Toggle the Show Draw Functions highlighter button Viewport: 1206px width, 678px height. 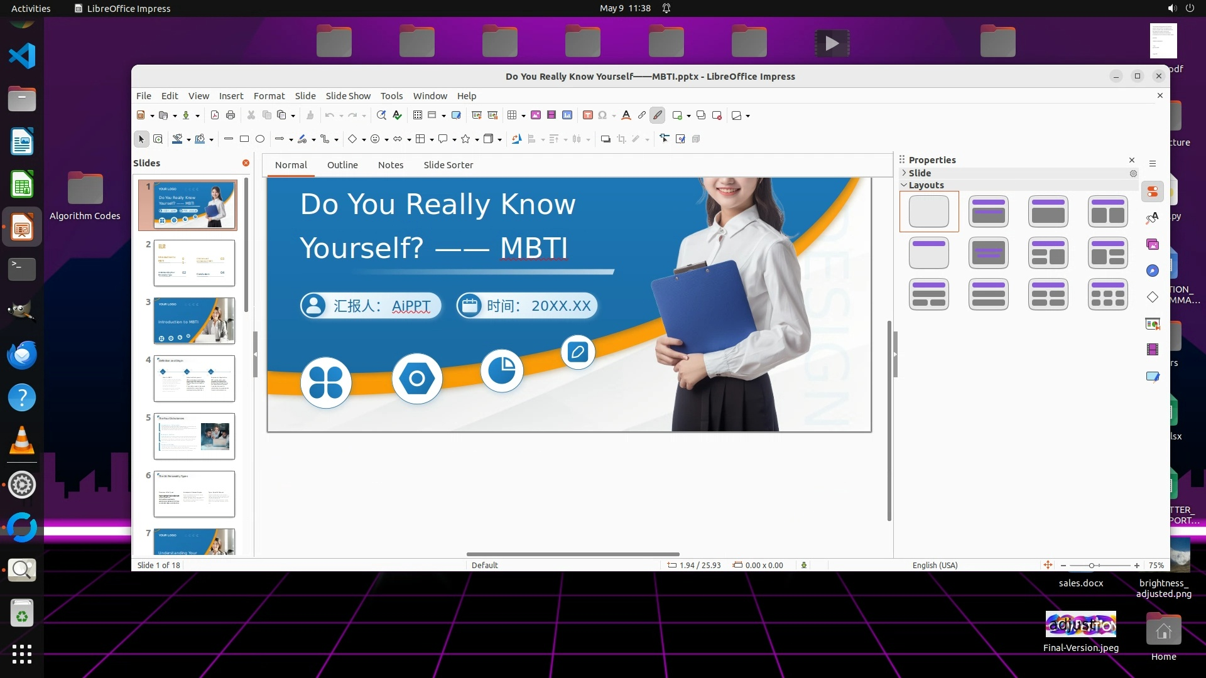(x=658, y=115)
